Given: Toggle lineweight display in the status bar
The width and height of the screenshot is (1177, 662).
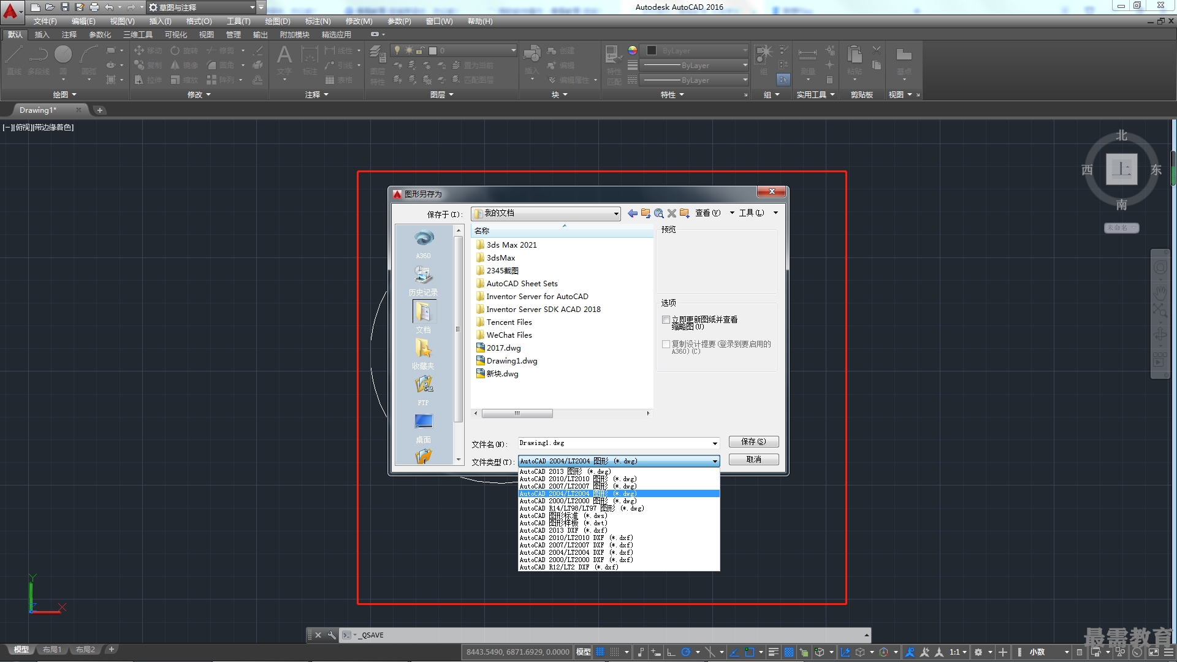Looking at the screenshot, I should tap(774, 652).
